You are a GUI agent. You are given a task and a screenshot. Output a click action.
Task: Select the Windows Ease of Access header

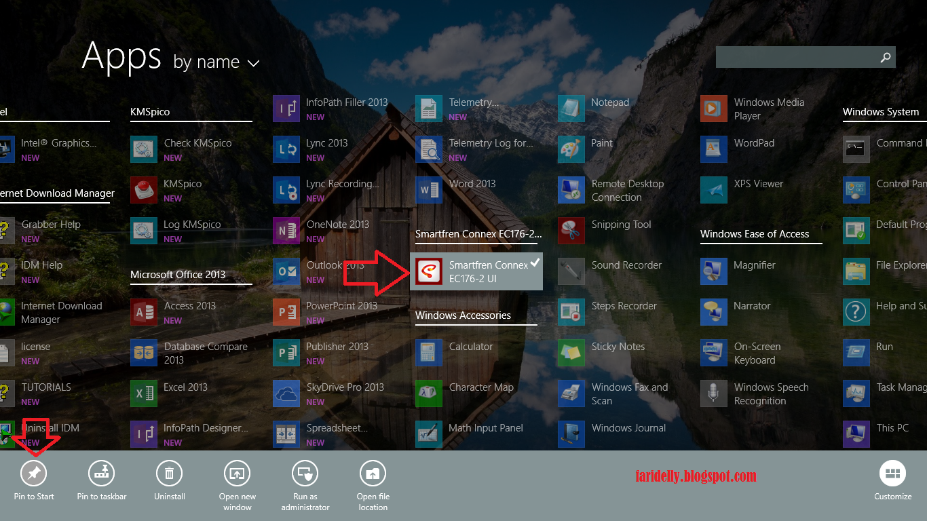pyautogui.click(x=755, y=234)
